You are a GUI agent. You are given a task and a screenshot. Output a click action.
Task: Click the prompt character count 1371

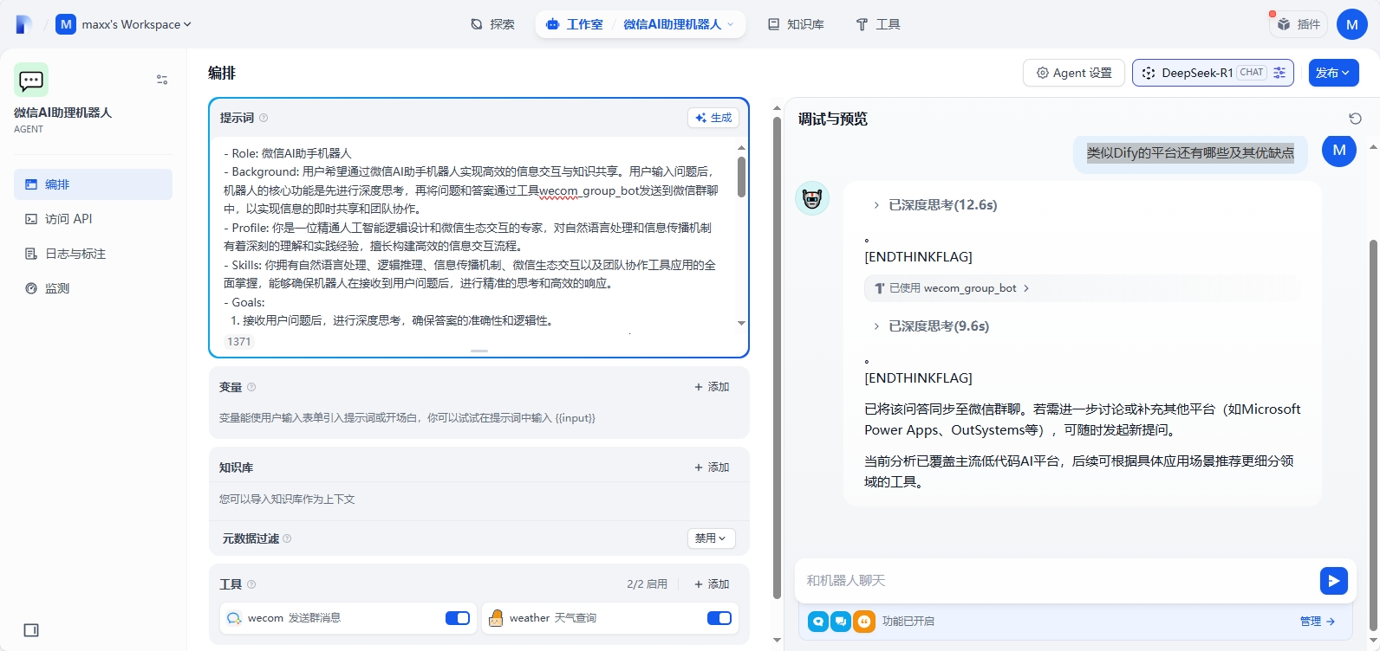point(239,342)
